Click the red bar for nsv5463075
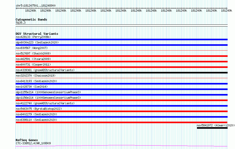235x149 pixels. coord(121,111)
